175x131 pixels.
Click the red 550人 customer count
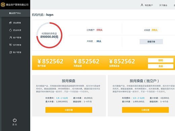(x=99, y=30)
